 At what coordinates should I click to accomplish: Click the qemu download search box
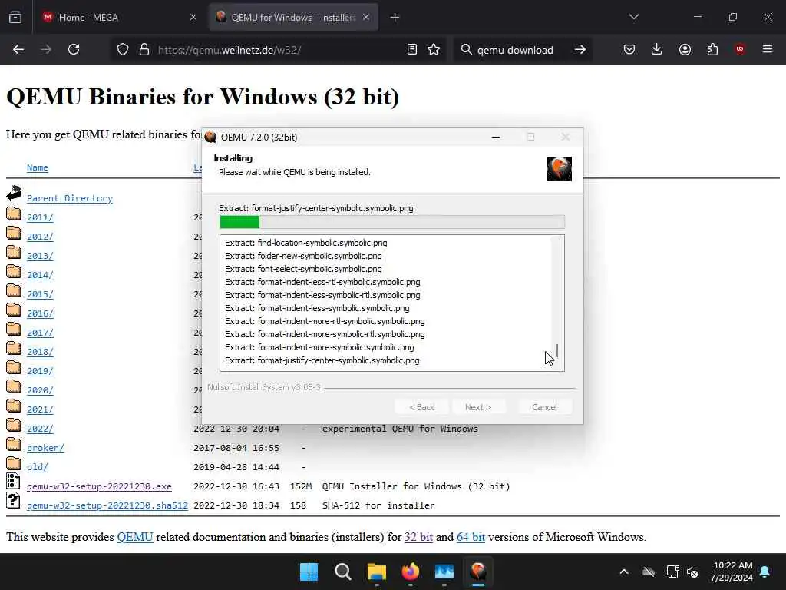tap(517, 50)
